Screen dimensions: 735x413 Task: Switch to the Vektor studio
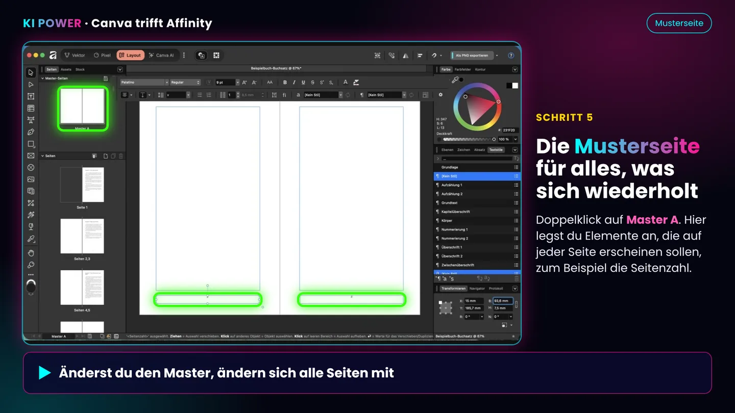tap(75, 55)
